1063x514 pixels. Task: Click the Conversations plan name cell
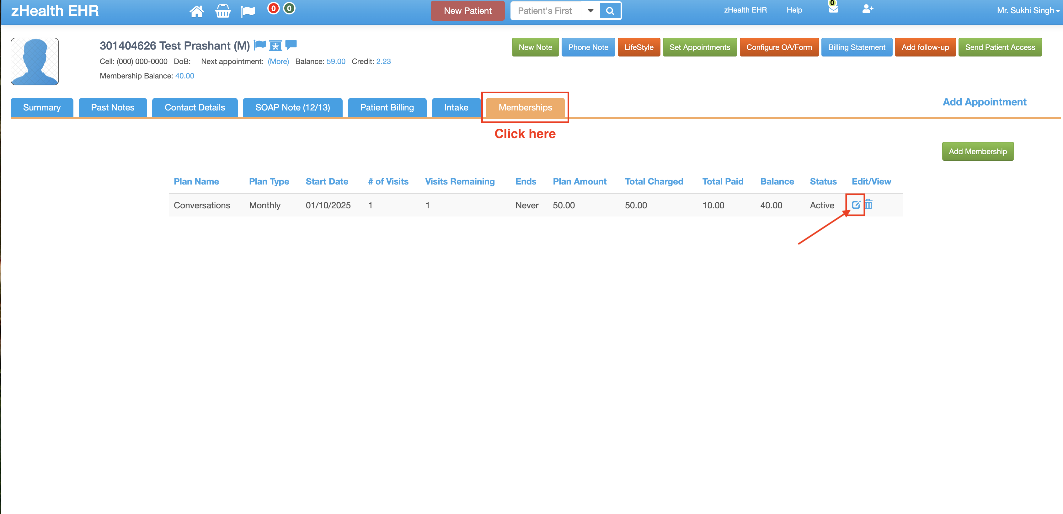coord(202,205)
